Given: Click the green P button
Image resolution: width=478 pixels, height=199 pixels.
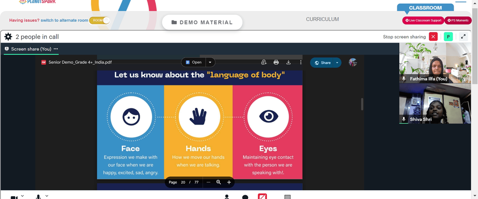Looking at the screenshot, I should 448,37.
